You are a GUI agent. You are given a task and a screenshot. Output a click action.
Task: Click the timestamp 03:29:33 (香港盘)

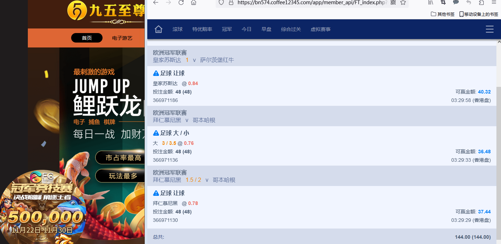pyautogui.click(x=471, y=160)
